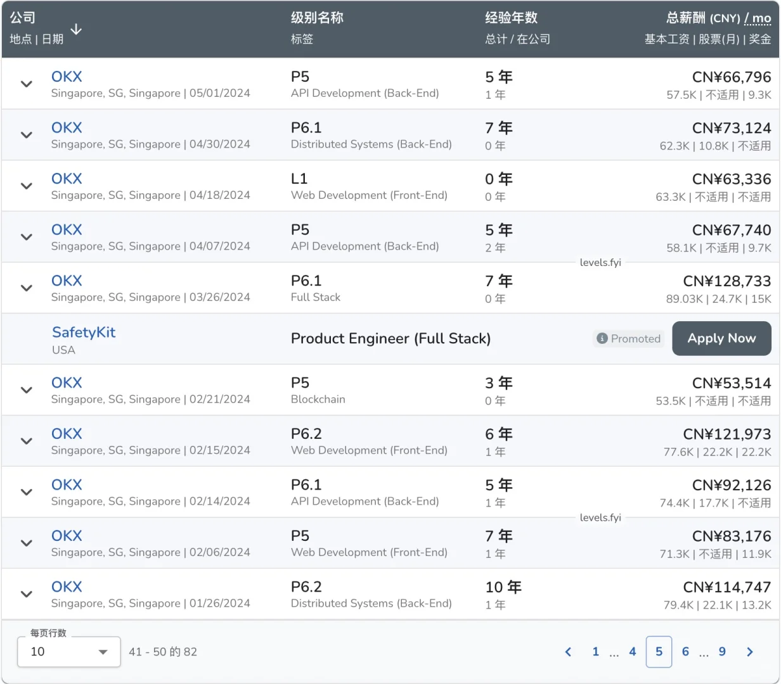
Task: Click breakdown '89.03K | 24.7K | 15K'
Action: coord(719,299)
